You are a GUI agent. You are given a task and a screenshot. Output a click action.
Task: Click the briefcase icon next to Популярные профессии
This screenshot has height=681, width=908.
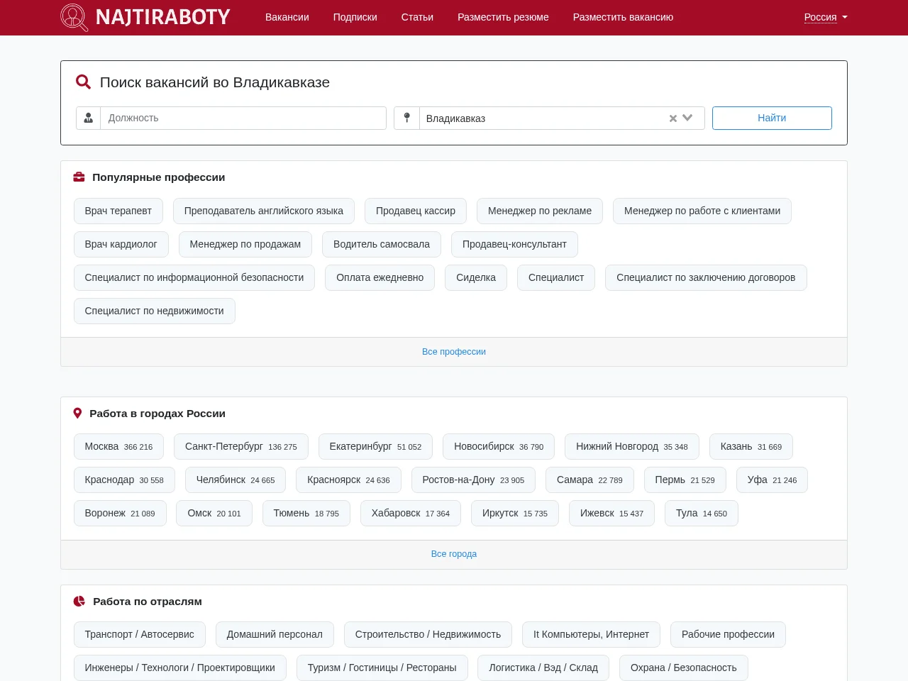79,177
